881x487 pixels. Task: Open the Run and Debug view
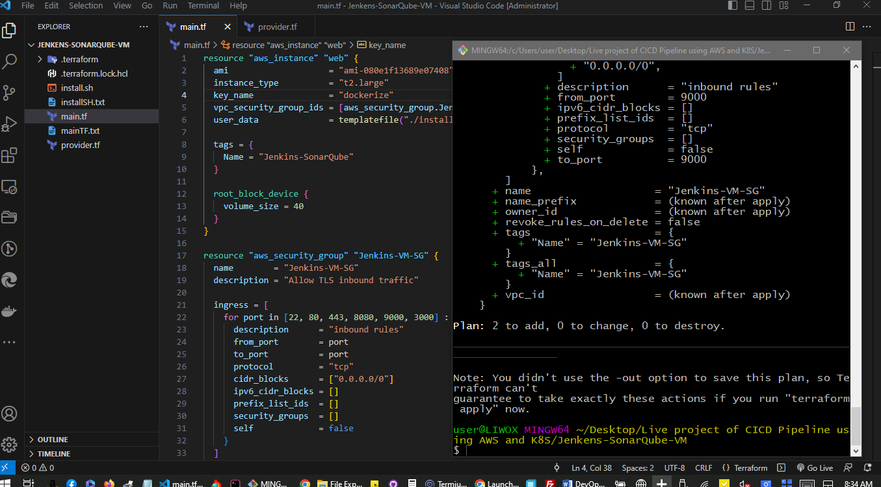coord(10,123)
